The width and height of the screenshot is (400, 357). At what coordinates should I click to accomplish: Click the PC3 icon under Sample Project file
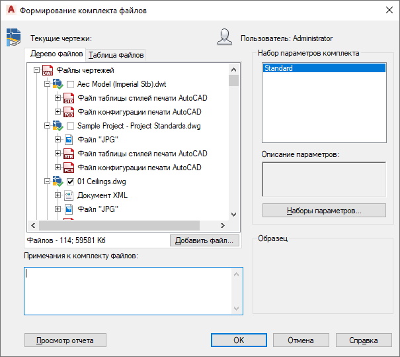click(x=68, y=168)
